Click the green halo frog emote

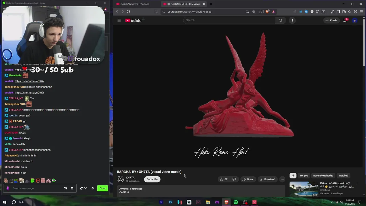(x=32, y=181)
